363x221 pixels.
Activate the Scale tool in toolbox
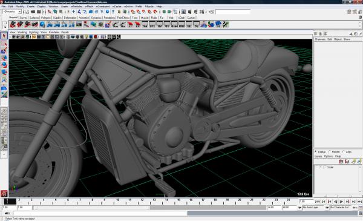[x=4, y=73]
